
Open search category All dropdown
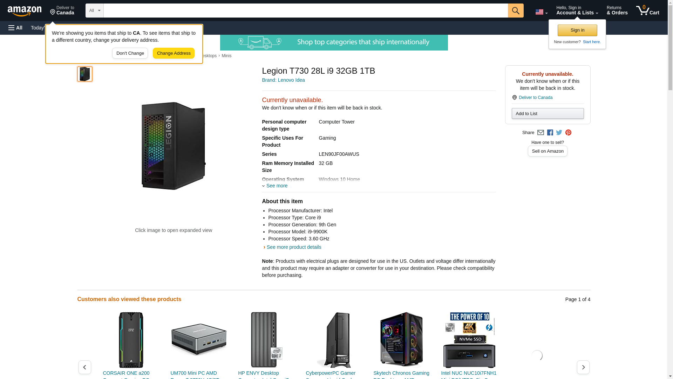(x=94, y=11)
